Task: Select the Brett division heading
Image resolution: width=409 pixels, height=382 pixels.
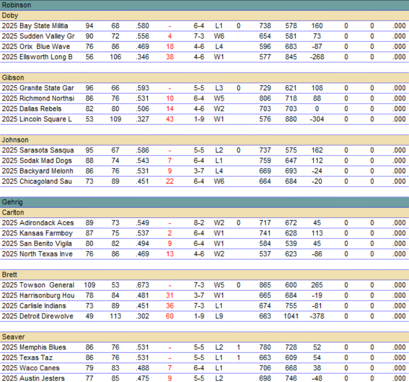Action: (9, 275)
